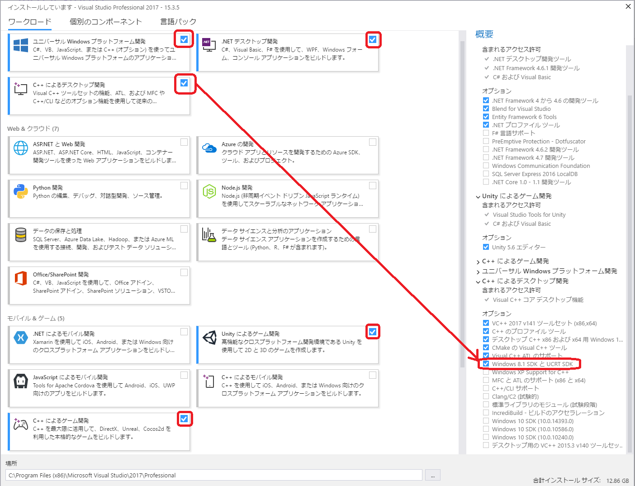Click the ASP.NET globe icon
The image size is (635, 486).
click(21, 148)
